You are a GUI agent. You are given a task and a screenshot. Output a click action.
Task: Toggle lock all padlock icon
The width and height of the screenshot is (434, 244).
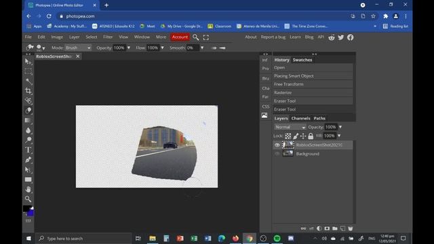coord(311,136)
